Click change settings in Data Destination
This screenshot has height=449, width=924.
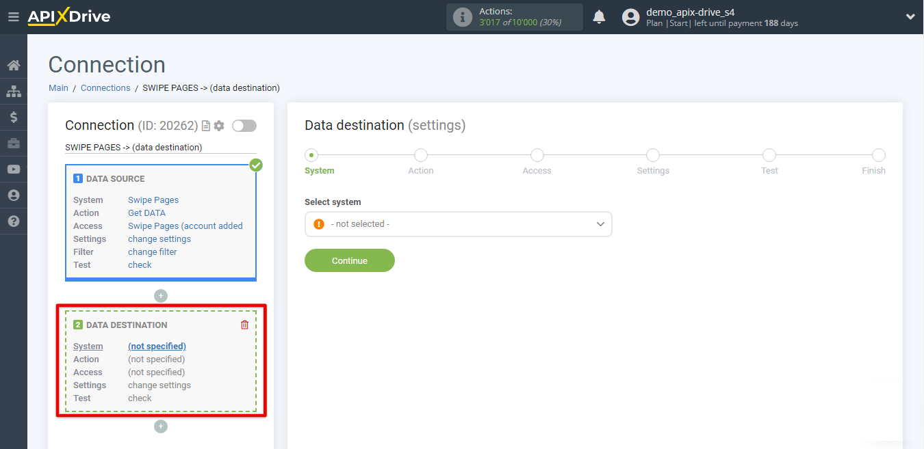pyautogui.click(x=159, y=385)
